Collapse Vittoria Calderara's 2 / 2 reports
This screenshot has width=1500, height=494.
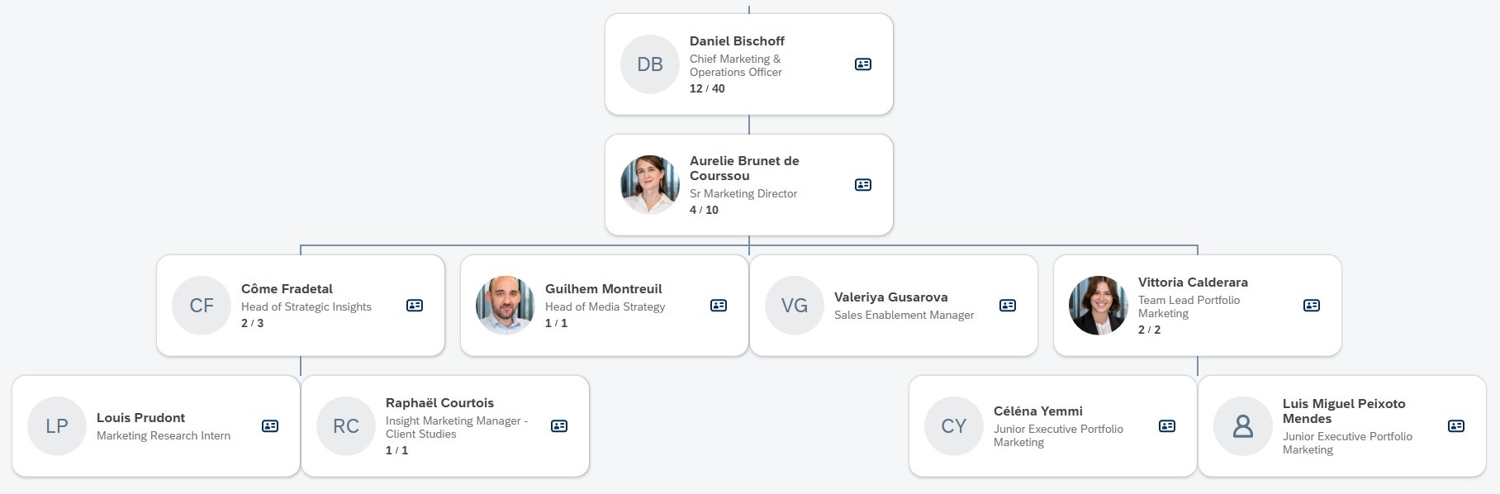tap(1149, 330)
